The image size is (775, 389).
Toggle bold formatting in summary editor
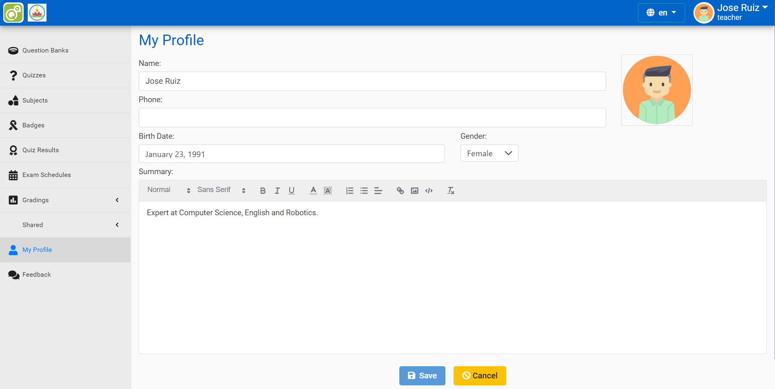pos(263,190)
